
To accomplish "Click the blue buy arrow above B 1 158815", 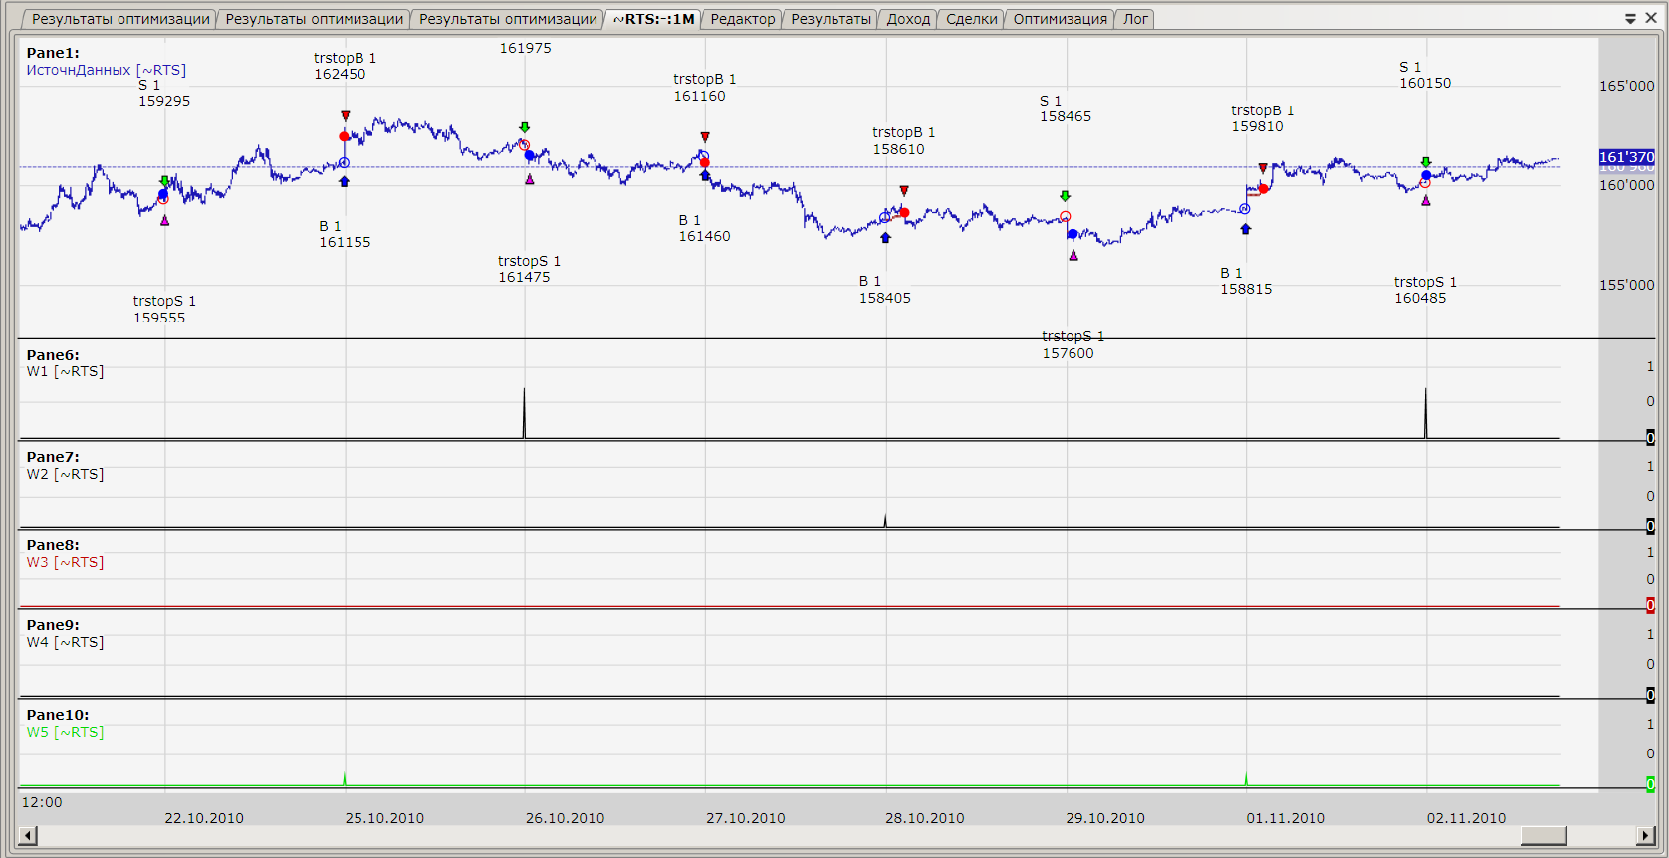I will point(1245,229).
